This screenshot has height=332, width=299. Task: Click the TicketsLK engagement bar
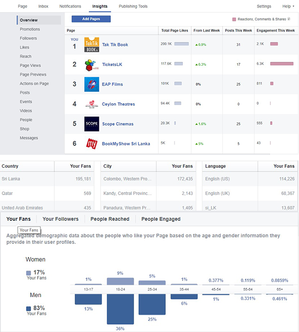282,64
